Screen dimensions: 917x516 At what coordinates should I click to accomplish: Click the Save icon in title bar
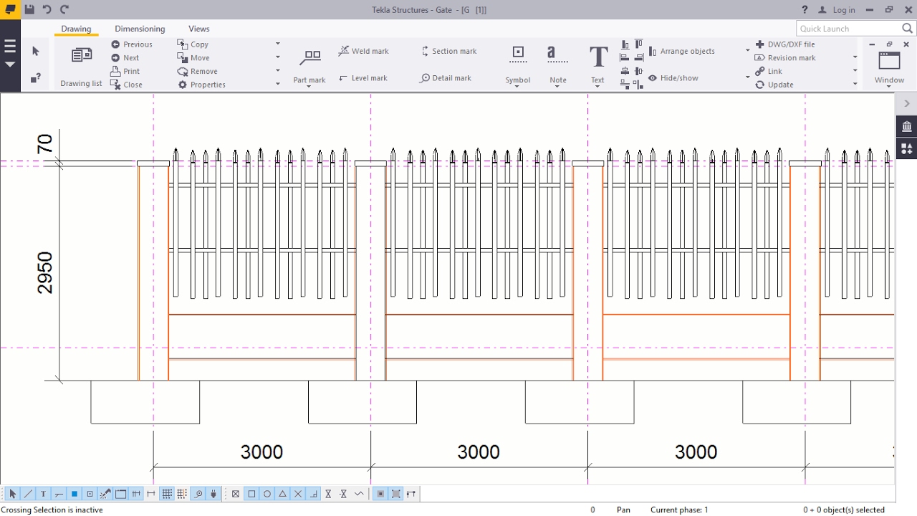29,9
